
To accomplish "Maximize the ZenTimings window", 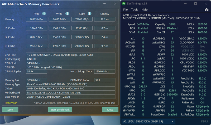I will [x=195, y=4].
